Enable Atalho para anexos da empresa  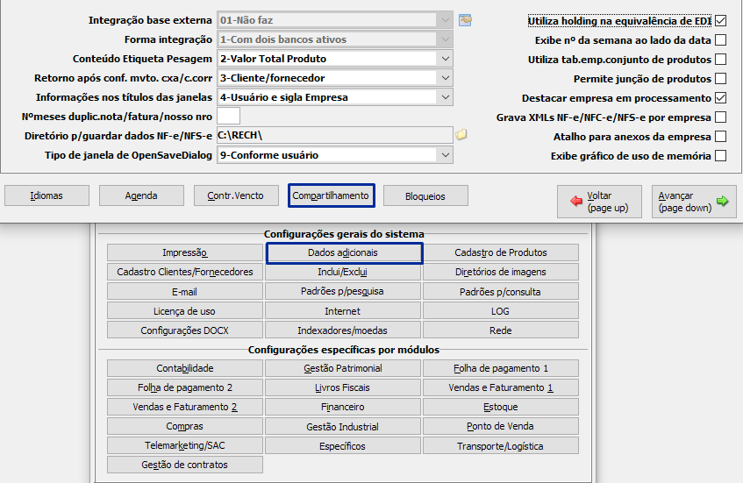tap(721, 137)
